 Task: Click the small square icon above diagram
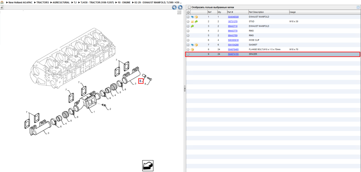[x=179, y=13]
